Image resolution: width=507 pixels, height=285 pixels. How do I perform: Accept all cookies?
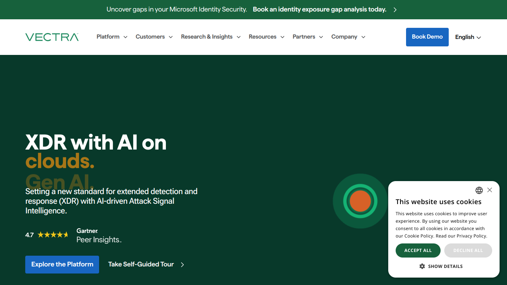(x=418, y=250)
